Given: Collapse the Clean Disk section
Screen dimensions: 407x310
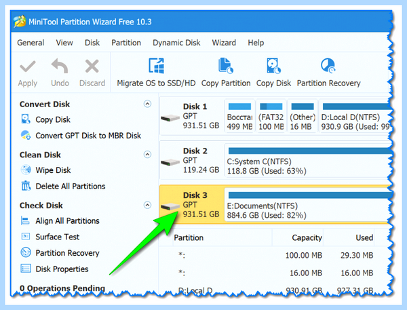Looking at the screenshot, I should click(x=147, y=155).
